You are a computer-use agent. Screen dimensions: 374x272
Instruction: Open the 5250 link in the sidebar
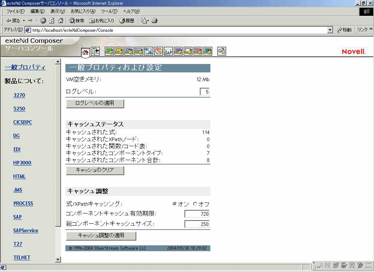[19, 109]
